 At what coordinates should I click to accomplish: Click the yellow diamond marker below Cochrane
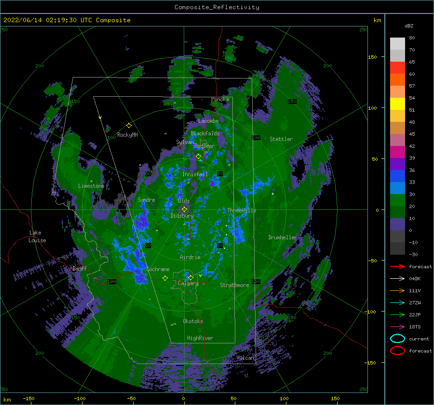point(165,278)
